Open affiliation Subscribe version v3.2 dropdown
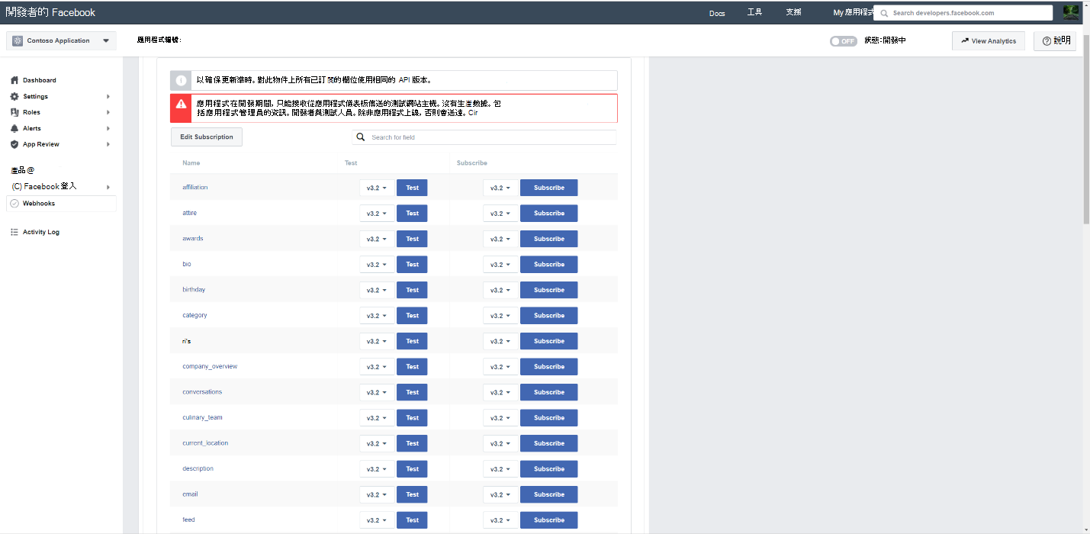The width and height of the screenshot is (1090, 534). pos(500,188)
